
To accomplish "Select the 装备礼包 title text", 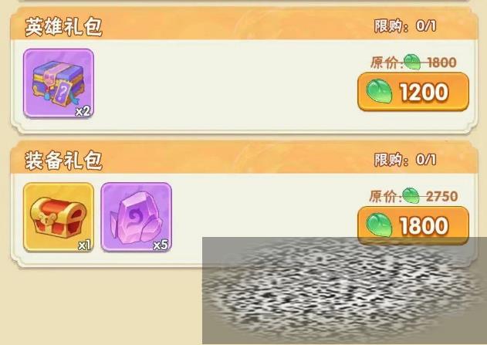I will click(x=63, y=161).
